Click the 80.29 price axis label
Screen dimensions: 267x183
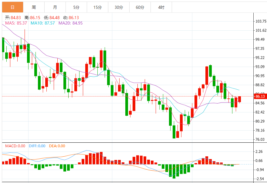pyautogui.click(x=260, y=121)
